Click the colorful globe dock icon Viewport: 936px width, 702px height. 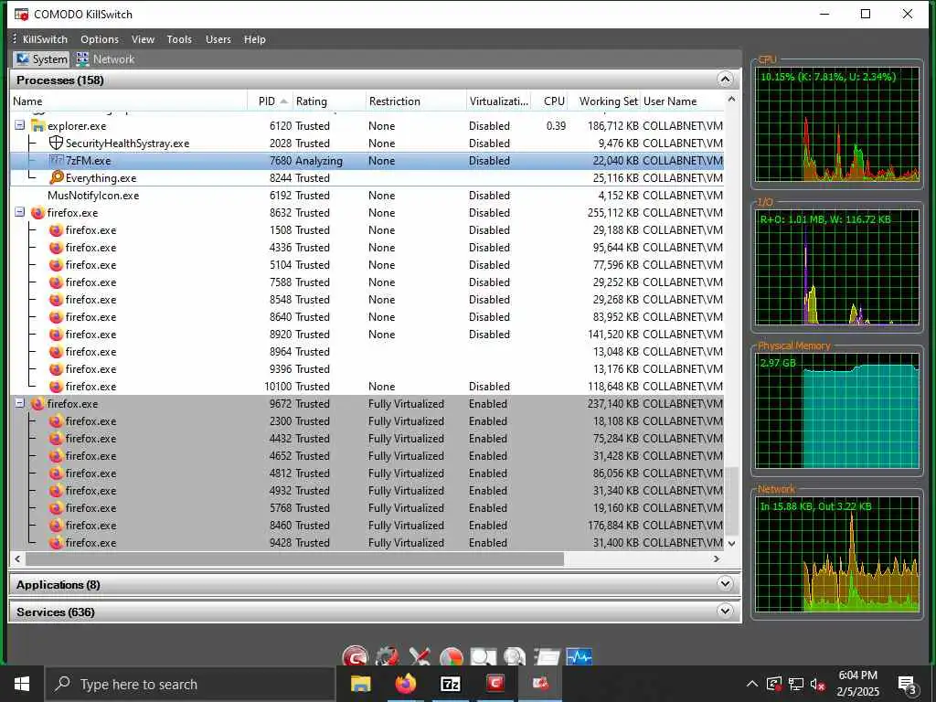pyautogui.click(x=452, y=656)
